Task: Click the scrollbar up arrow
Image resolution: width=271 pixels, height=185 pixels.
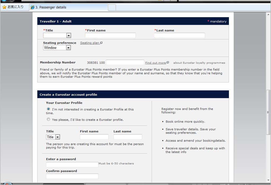Action: pyautogui.click(x=268, y=15)
